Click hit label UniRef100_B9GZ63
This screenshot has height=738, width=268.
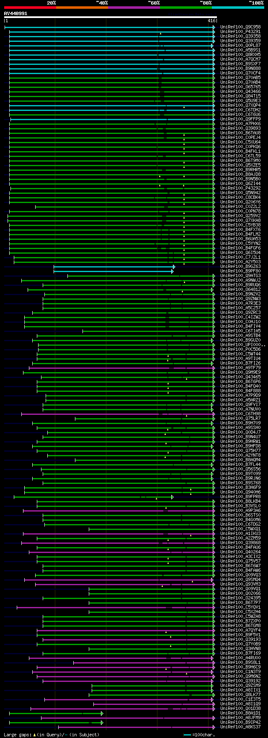point(240,267)
